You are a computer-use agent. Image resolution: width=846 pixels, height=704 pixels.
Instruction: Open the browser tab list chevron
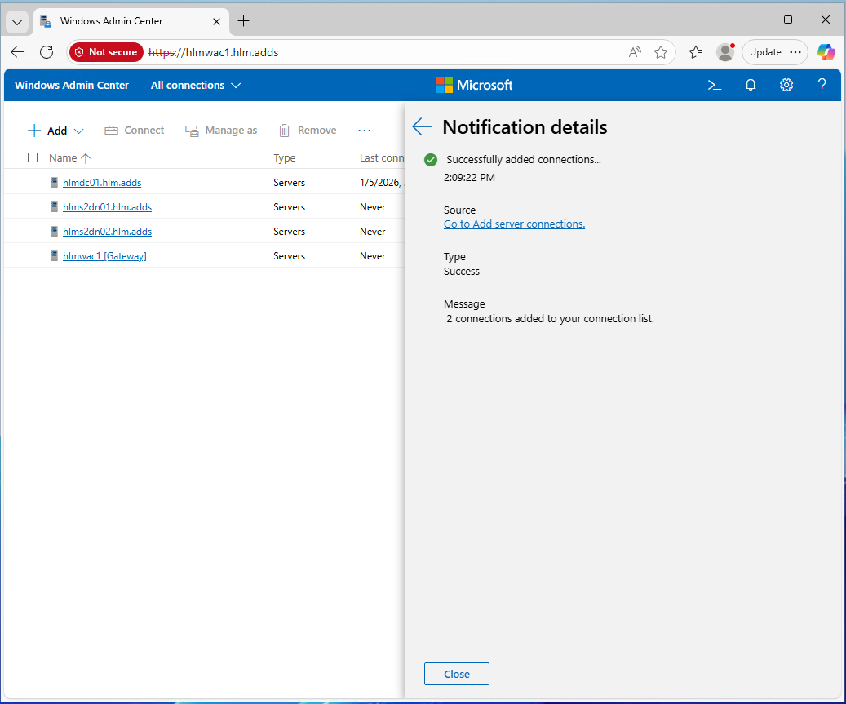pos(17,21)
